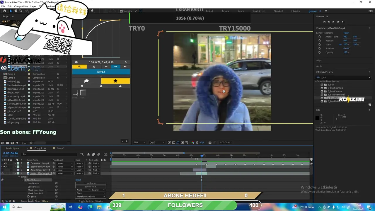Switch to Small Screen workspace
375x211 pixels.
click(x=259, y=11)
